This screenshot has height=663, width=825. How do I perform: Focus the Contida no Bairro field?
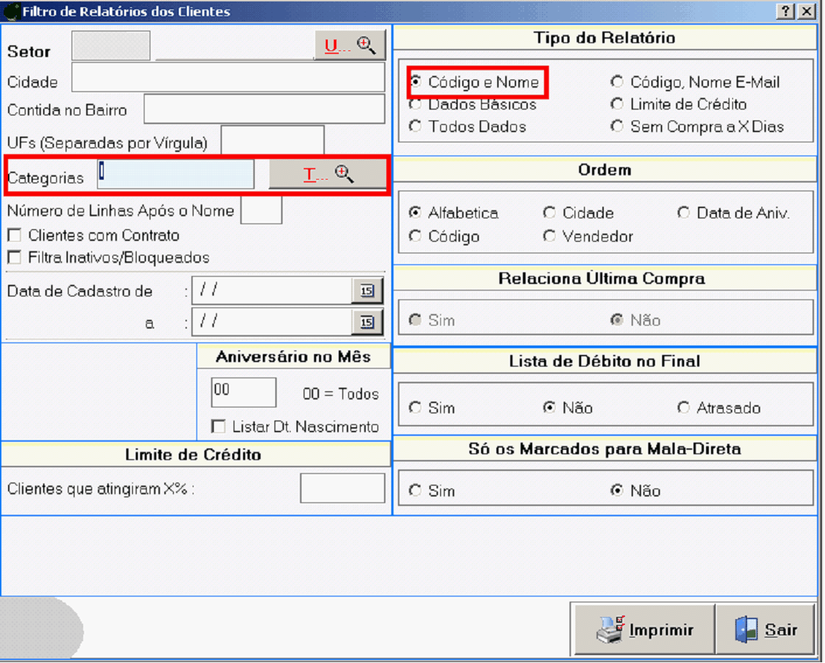pyautogui.click(x=264, y=110)
